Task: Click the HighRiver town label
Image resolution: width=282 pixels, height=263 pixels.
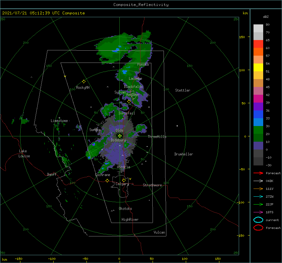Action: [130, 220]
